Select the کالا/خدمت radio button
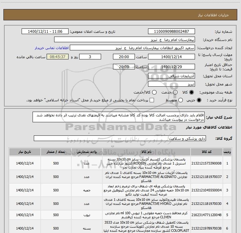The height and width of the screenshot is (233, 241). 154,92
